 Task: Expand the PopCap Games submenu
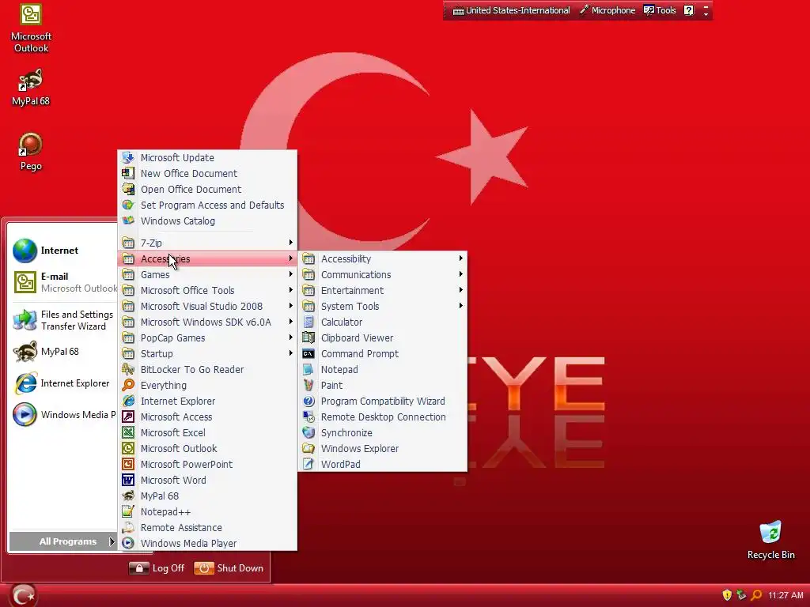tap(207, 338)
